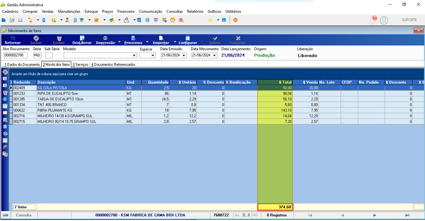
Task: Click the Nro Documento input field
Action: click(15, 55)
